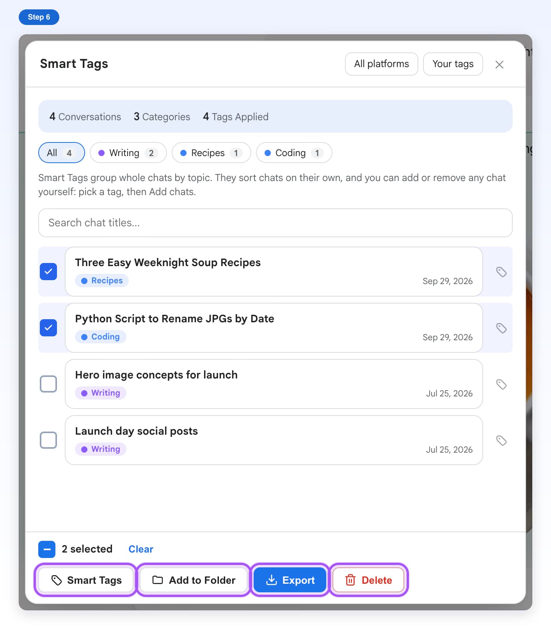Image resolution: width=551 pixels, height=629 pixels.
Task: Export the selected chats
Action: tap(290, 580)
